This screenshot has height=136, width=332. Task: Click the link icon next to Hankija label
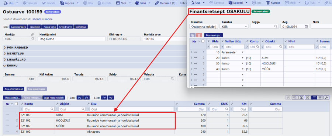pyautogui.click(x=32, y=34)
